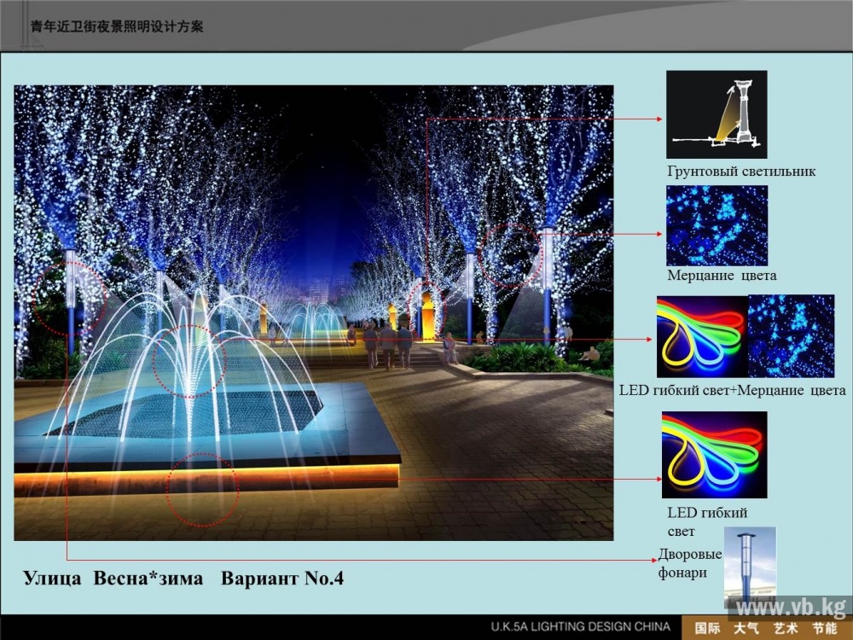Click the main night fountain rendering image
The width and height of the screenshot is (853, 640).
(x=313, y=313)
